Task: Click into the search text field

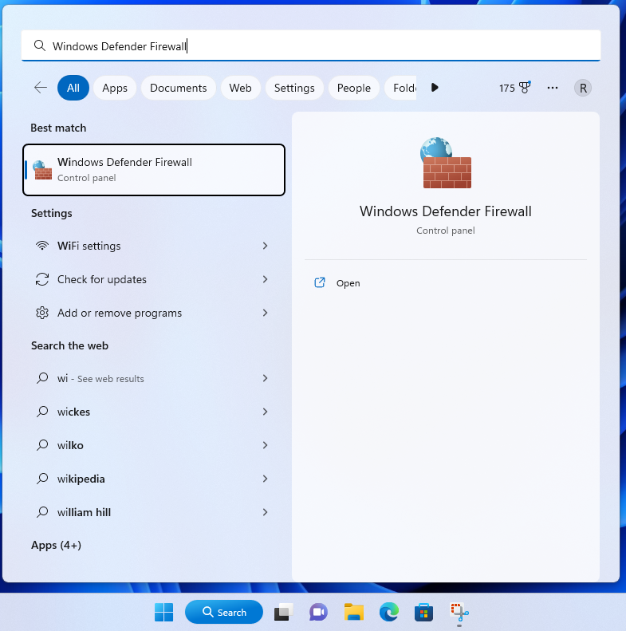Action: click(310, 45)
